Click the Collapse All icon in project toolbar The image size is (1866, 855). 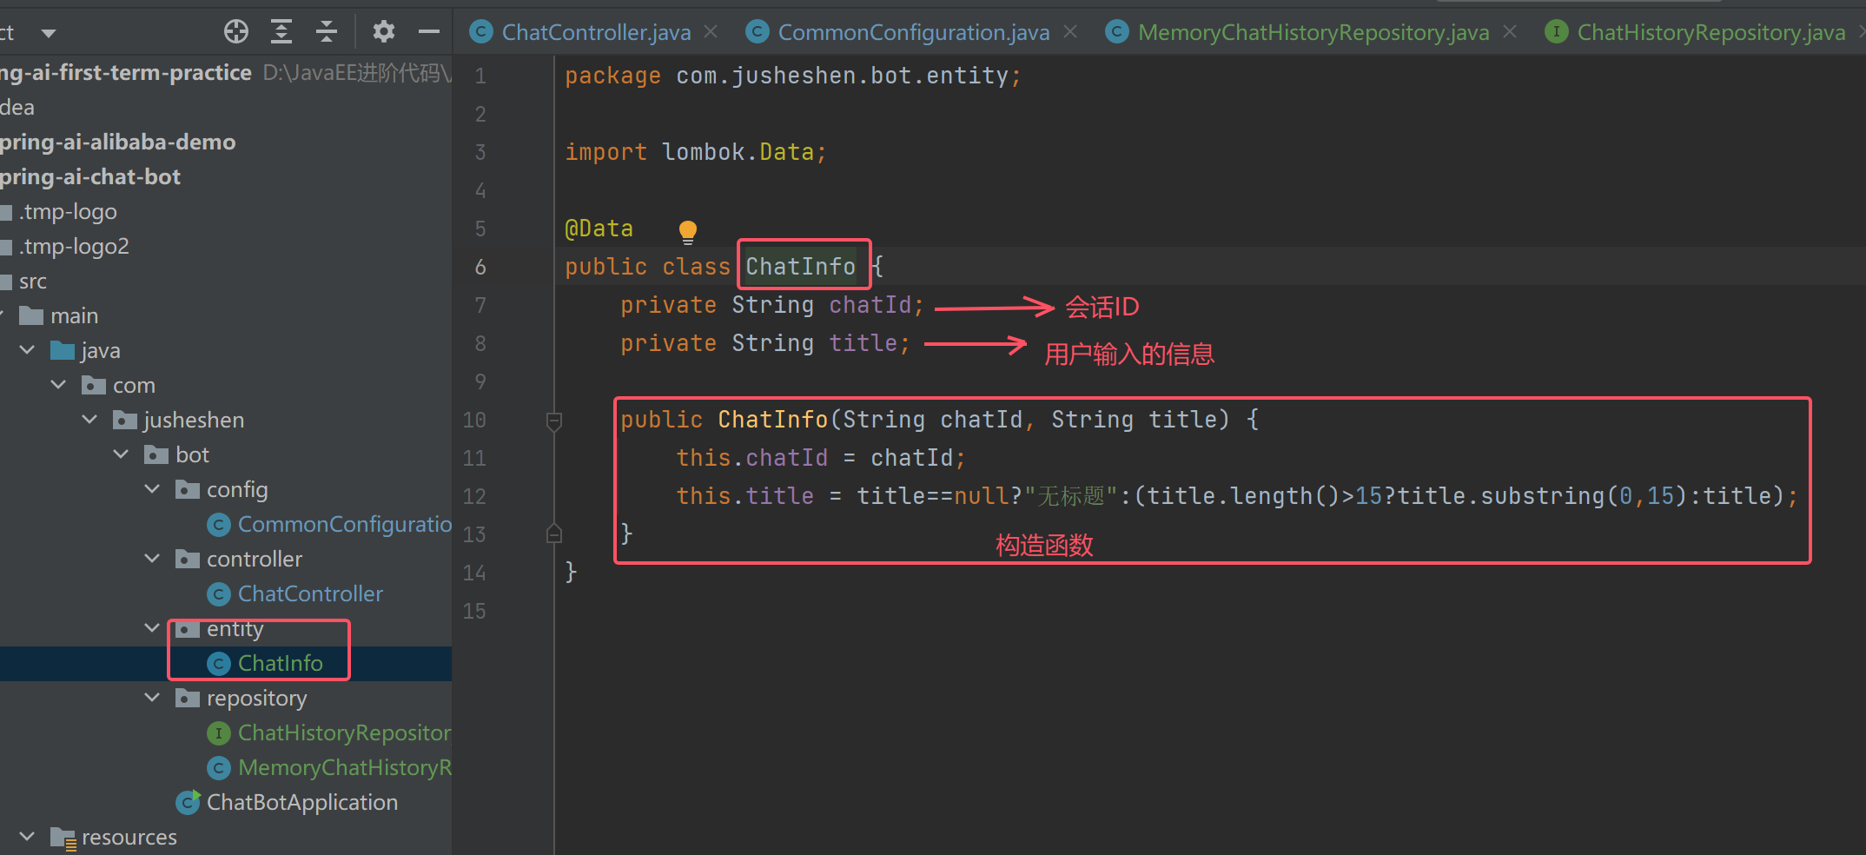[327, 32]
